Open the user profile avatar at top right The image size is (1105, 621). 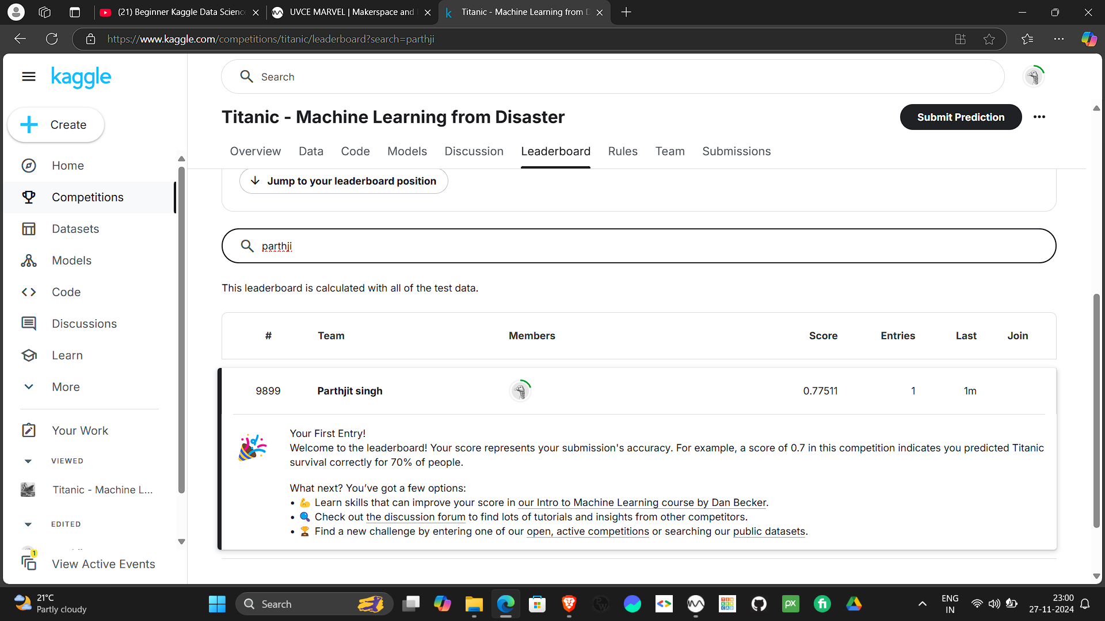pos(1034,76)
